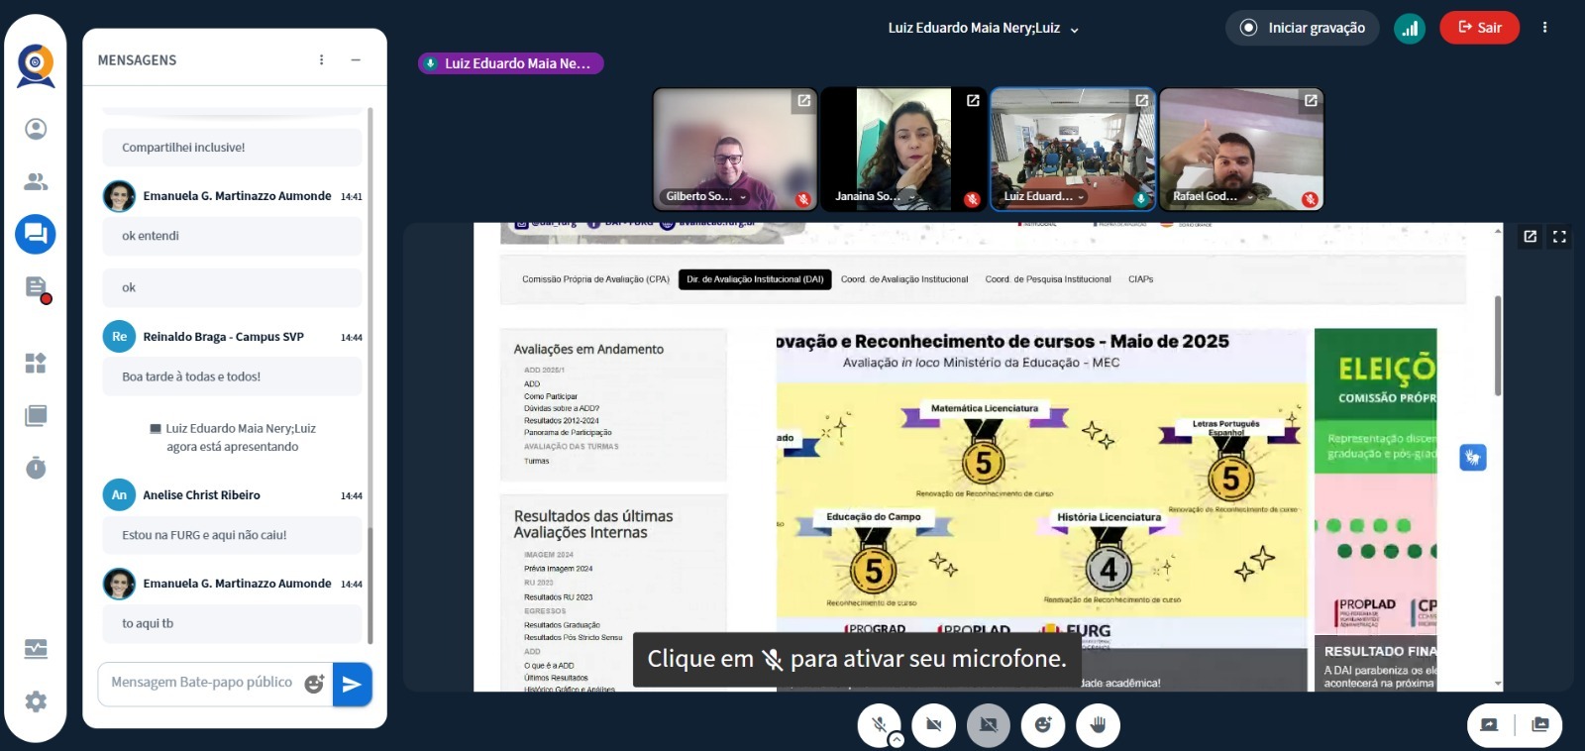Open connection status signal icon
Viewport: 1585px width, 751px height.
click(1409, 28)
